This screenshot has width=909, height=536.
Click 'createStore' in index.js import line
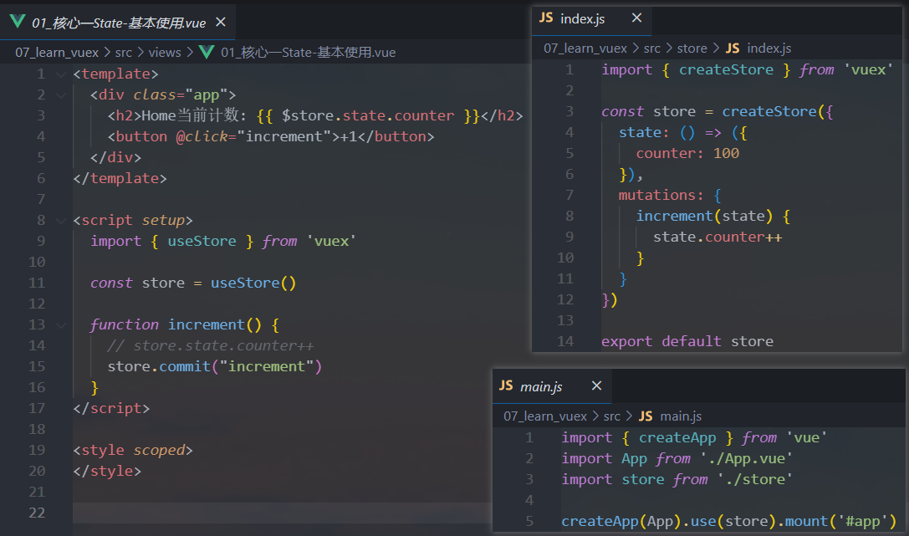[x=726, y=69]
